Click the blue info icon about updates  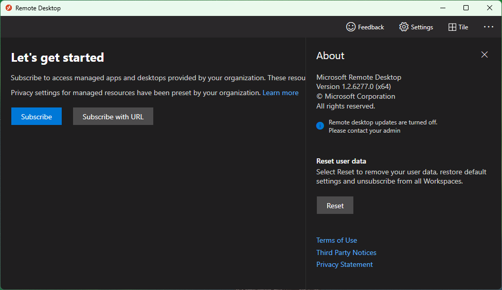tap(320, 126)
